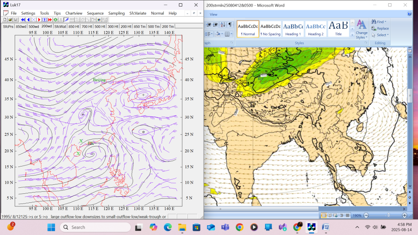Click the blue rewind double-arrow icon
The image size is (418, 235).
coord(23,20)
